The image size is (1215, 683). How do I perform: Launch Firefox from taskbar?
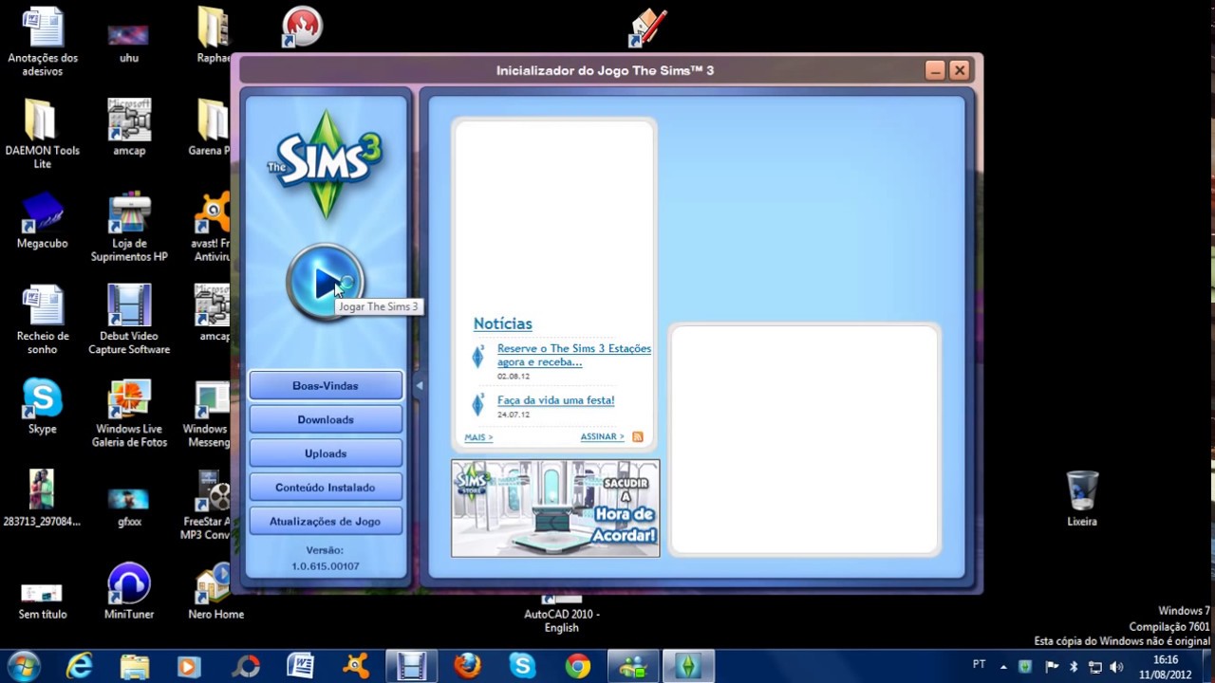pos(467,667)
